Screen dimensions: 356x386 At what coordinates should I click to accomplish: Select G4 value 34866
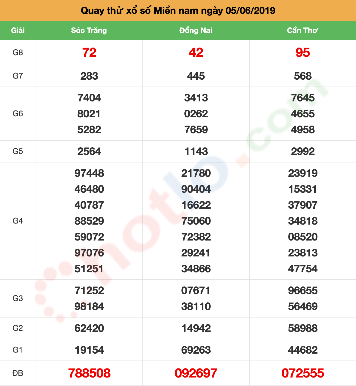point(196,269)
